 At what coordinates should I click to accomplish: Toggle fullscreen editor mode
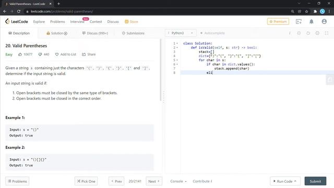click(x=327, y=33)
